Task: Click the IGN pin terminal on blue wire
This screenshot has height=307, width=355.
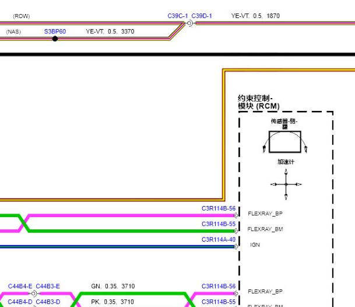Action: [x=236, y=246]
